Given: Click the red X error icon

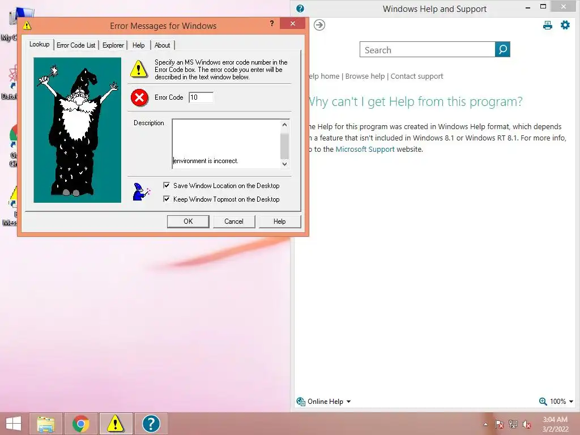Looking at the screenshot, I should [139, 97].
